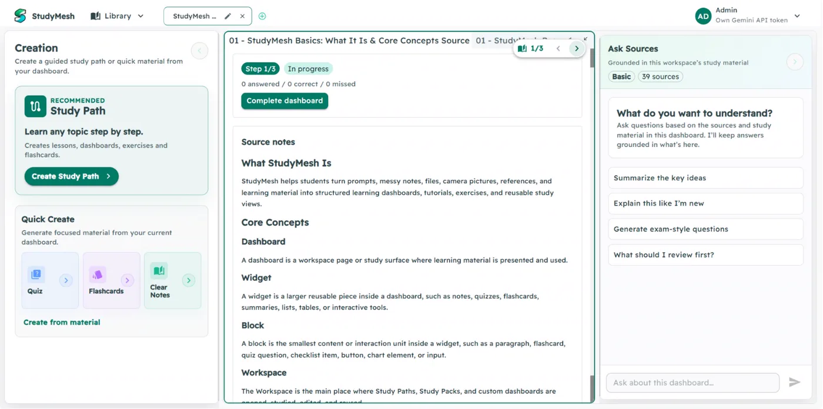Click the Complete dashboard button
823x409 pixels.
pos(285,101)
